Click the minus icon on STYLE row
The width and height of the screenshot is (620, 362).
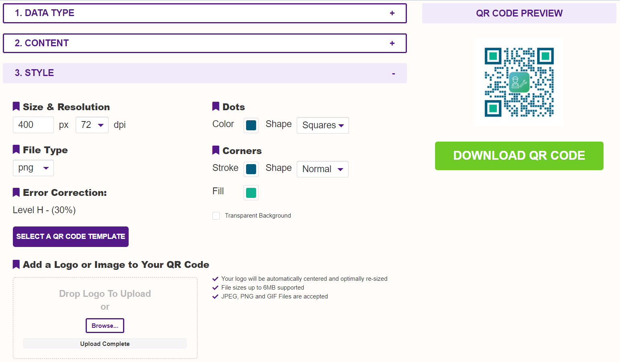[x=394, y=74]
